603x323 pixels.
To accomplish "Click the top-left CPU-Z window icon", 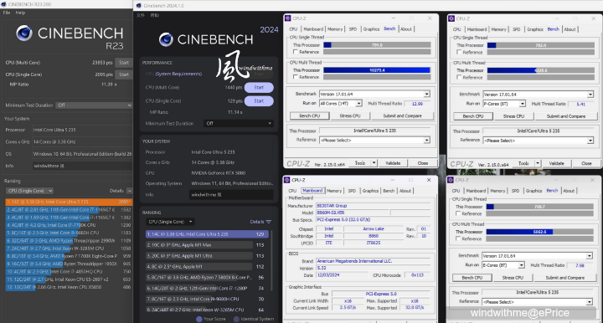I will pos(287,18).
